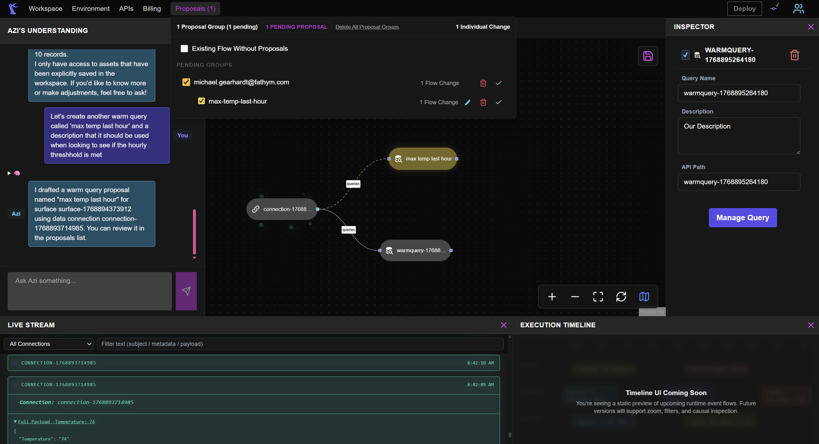Uncheck the michael.gearhardt@fathym.com group checkbox
This screenshot has height=444, width=819.
[186, 82]
